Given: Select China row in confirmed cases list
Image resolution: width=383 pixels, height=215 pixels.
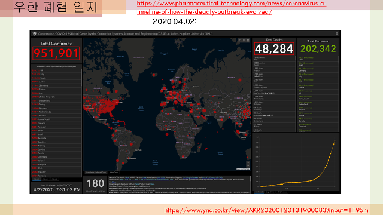Looking at the screenshot, I should tap(56, 82).
